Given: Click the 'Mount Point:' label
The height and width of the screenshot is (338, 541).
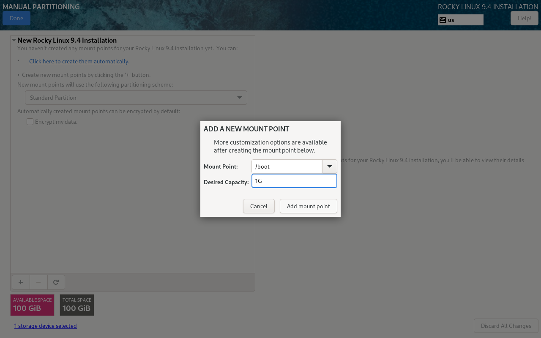Looking at the screenshot, I should (221, 166).
